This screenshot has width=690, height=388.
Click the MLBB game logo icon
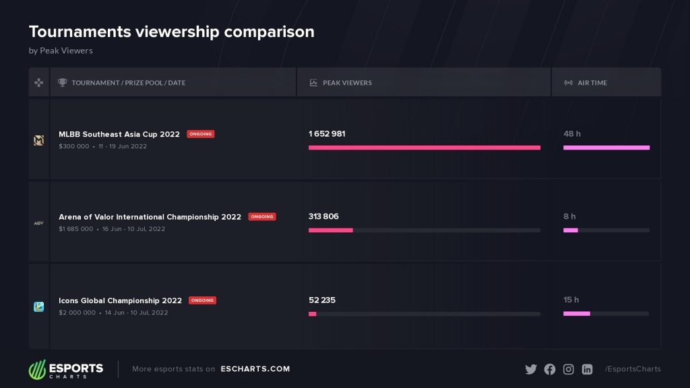tap(39, 140)
